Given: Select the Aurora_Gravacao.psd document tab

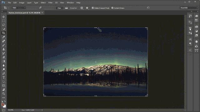Looking at the screenshot, I should point(24,13).
